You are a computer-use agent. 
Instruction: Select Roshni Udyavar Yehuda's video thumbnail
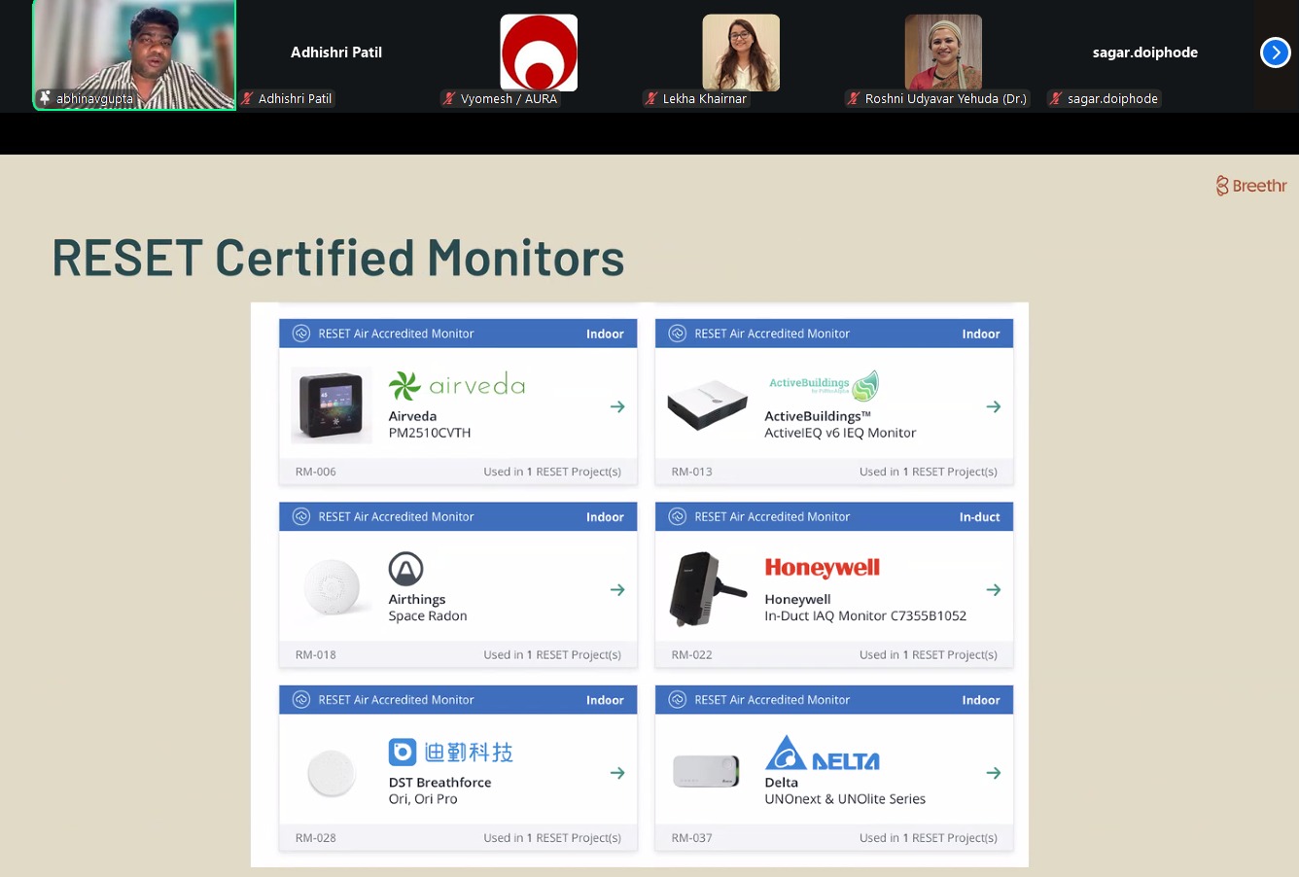coord(943,53)
